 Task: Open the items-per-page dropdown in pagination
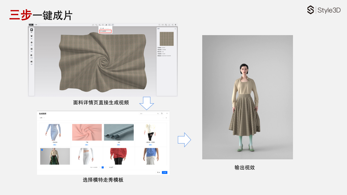pos(112,167)
